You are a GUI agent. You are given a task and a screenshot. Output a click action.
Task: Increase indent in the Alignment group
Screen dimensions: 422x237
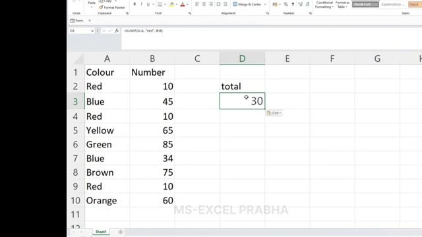(226, 5)
